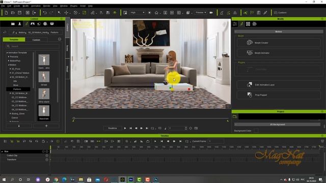Expand the Persona tree folder
The image size is (326, 183).
(9, 56)
